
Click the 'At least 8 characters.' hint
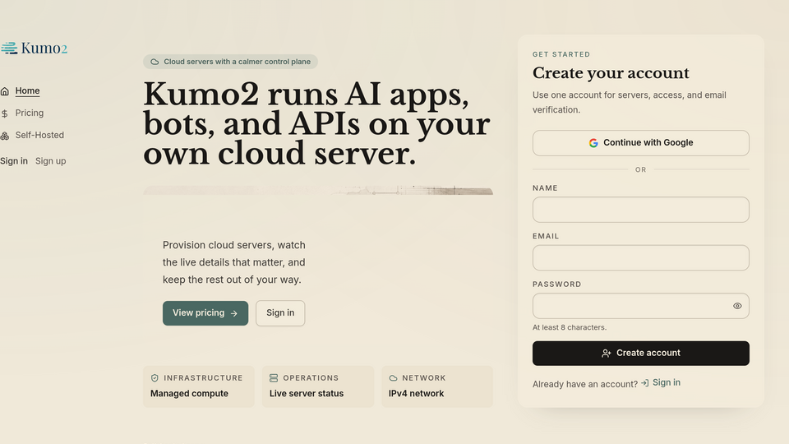point(570,328)
